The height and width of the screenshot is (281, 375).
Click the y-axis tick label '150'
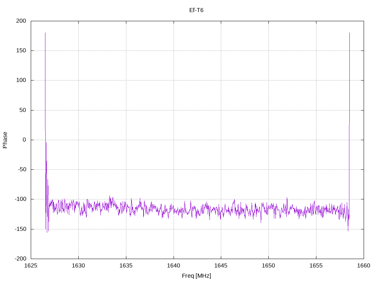(21, 50)
